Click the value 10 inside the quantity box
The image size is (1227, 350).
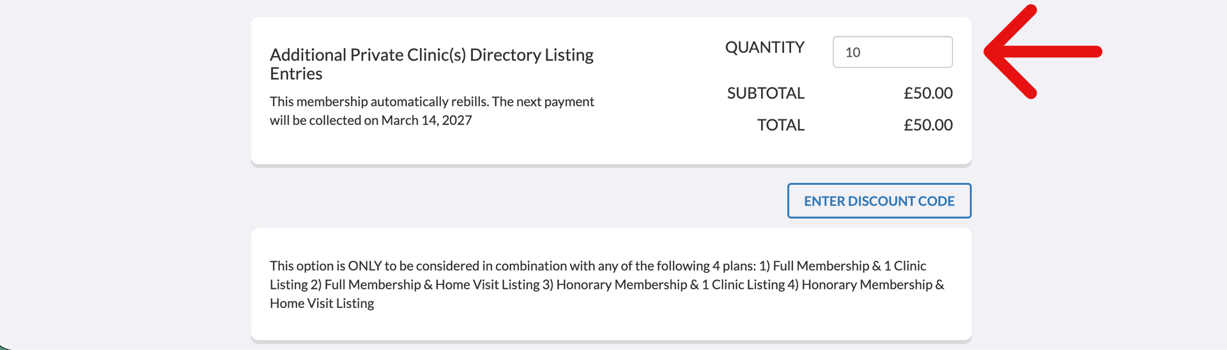click(853, 52)
